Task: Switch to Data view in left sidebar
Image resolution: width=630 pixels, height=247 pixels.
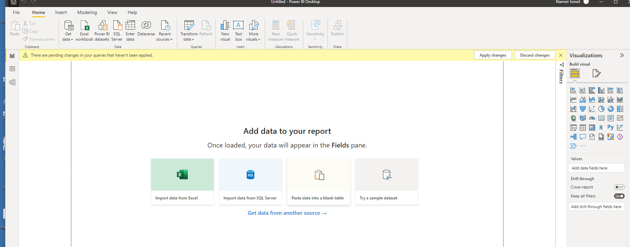Action: click(x=12, y=69)
